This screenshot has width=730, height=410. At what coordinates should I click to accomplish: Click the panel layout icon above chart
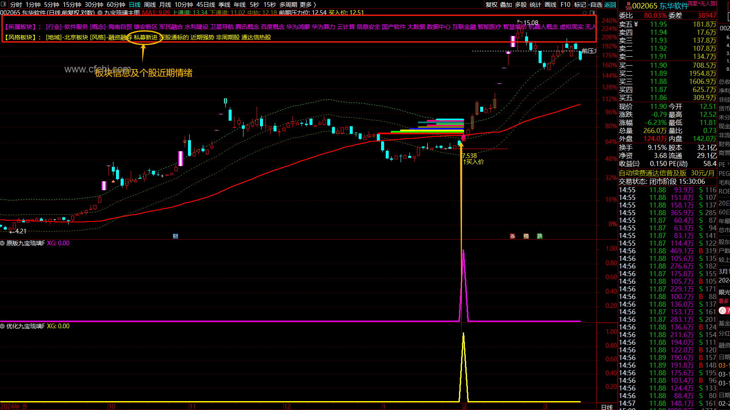(x=592, y=13)
